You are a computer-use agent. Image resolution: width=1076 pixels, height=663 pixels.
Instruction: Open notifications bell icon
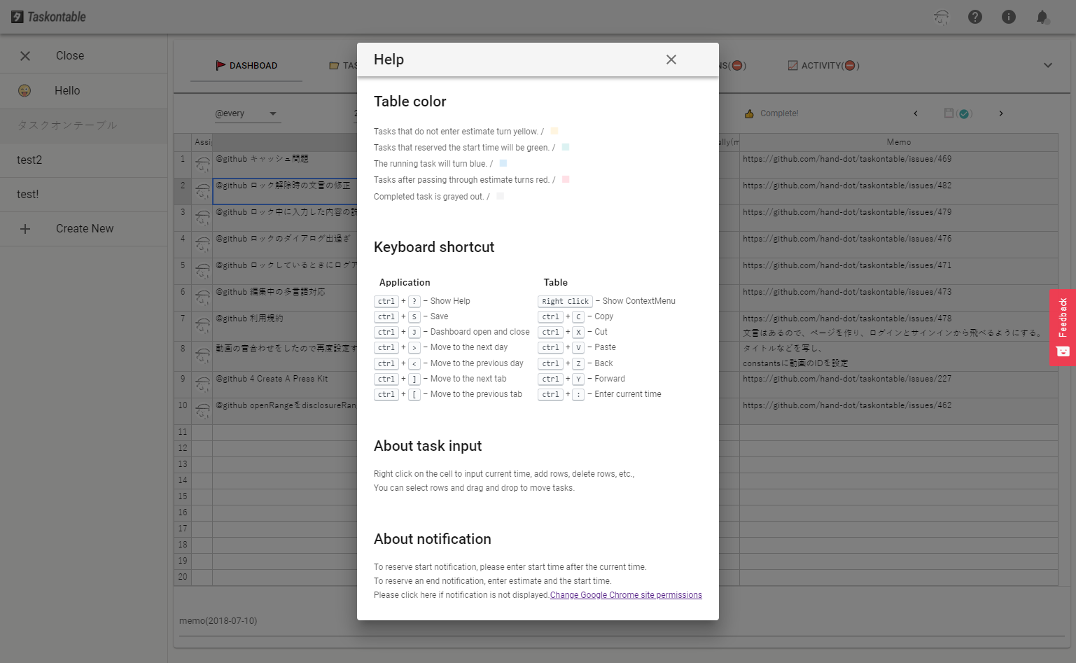[x=1042, y=17]
